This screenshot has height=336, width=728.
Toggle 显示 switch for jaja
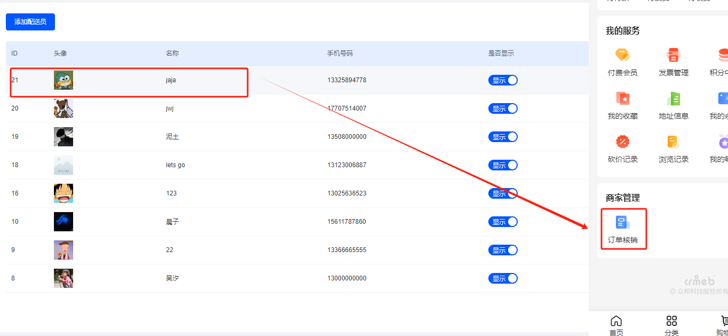tap(503, 80)
